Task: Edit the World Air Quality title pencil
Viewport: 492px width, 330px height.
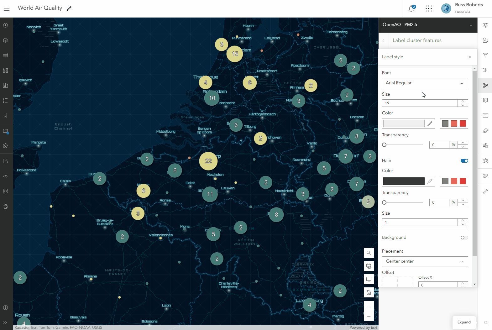Action: (69, 8)
